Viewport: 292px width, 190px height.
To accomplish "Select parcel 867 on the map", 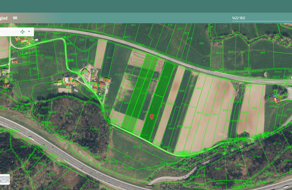I will [x=133, y=25].
